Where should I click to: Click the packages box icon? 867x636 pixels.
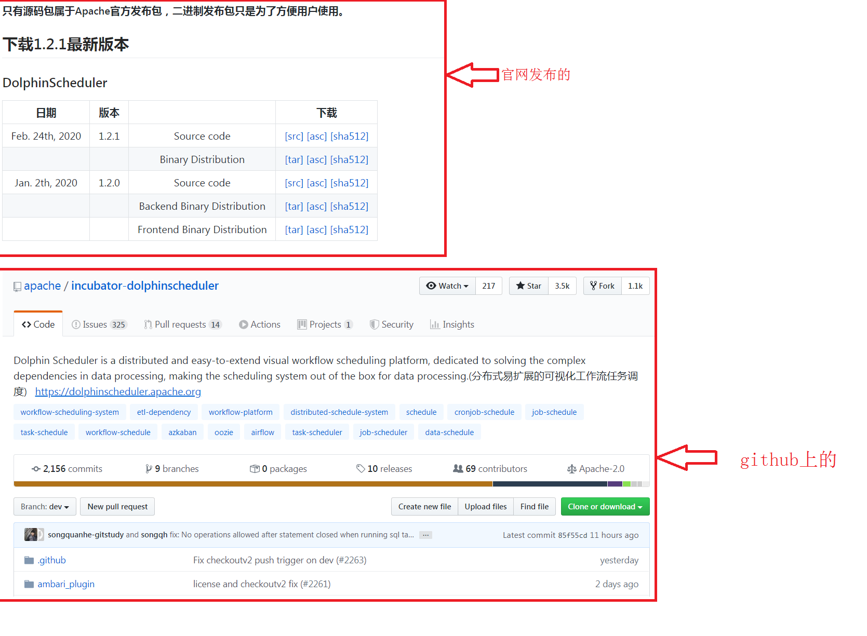pyautogui.click(x=255, y=469)
